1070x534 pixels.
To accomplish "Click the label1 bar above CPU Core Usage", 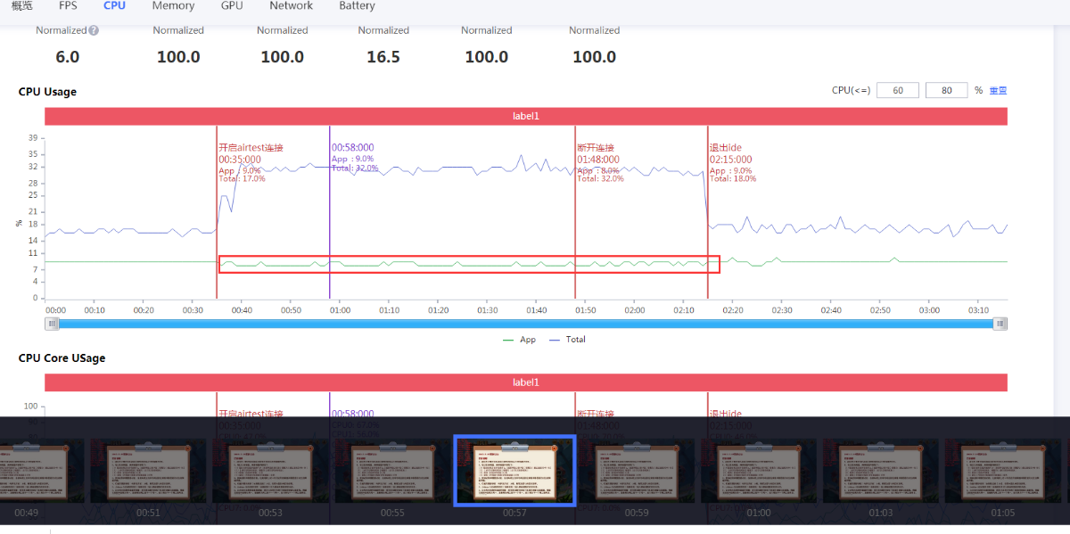I will click(x=526, y=382).
